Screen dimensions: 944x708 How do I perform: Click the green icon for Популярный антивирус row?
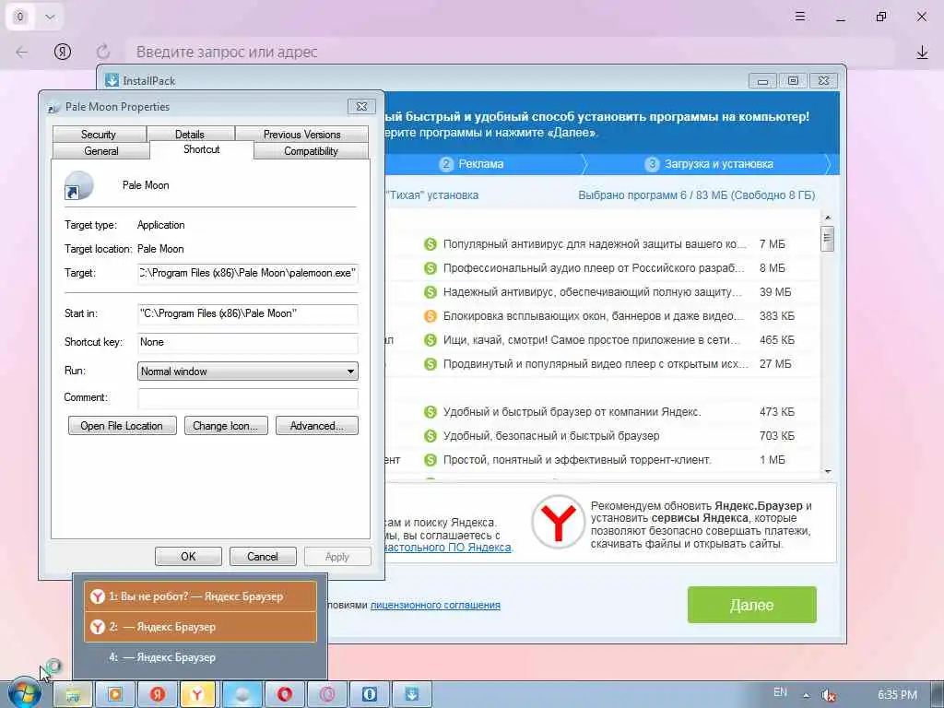click(x=430, y=243)
